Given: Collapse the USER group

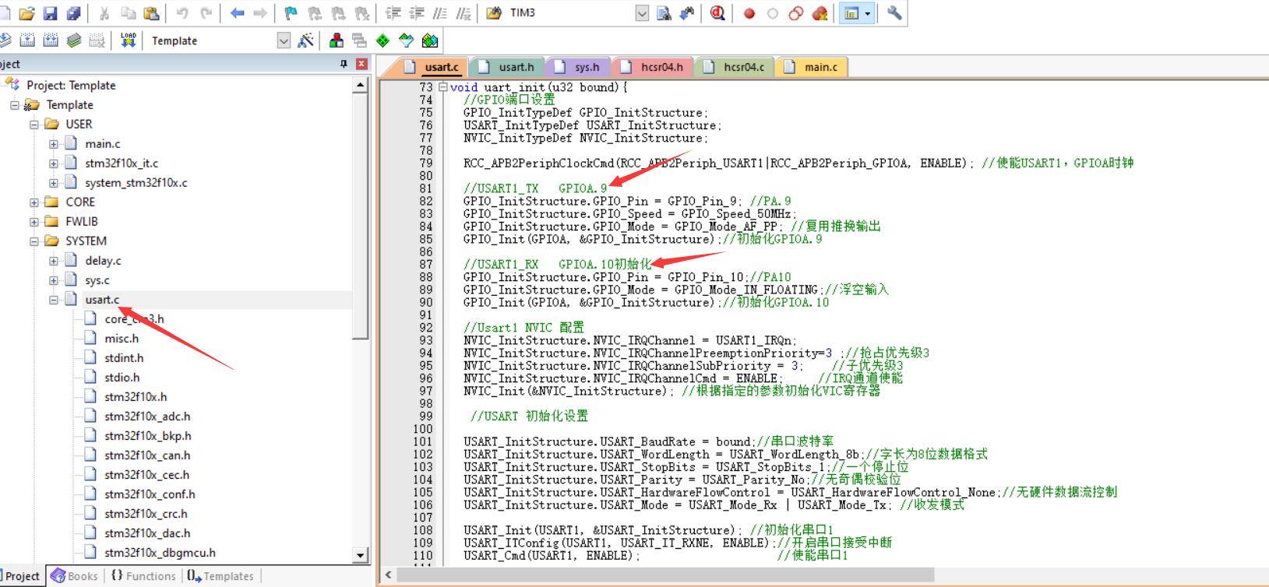Looking at the screenshot, I should (x=34, y=125).
